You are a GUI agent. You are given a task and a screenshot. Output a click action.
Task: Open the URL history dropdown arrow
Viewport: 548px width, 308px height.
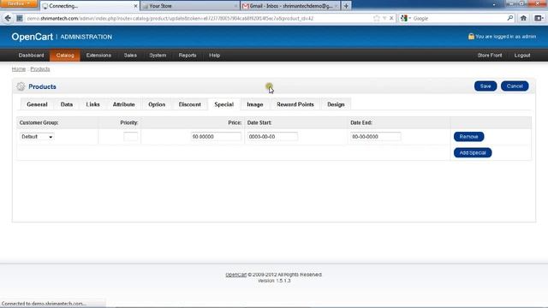(384, 18)
